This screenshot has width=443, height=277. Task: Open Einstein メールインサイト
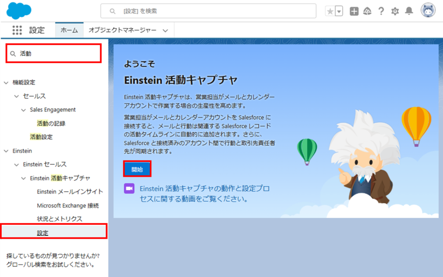70,192
